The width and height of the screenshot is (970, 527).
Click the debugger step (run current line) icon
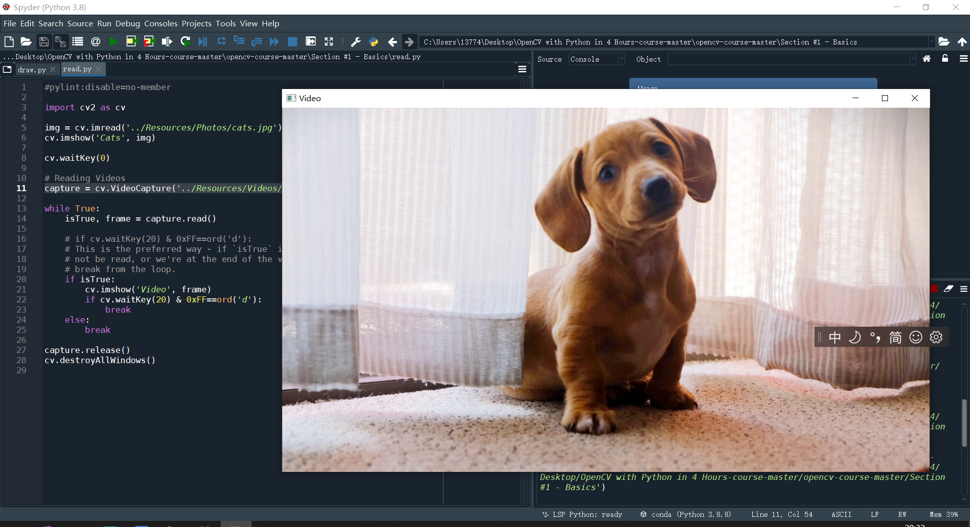(x=221, y=41)
